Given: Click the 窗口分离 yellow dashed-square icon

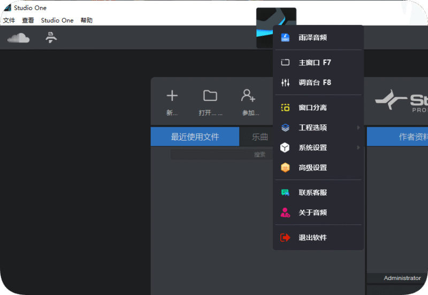Looking at the screenshot, I should (x=285, y=107).
